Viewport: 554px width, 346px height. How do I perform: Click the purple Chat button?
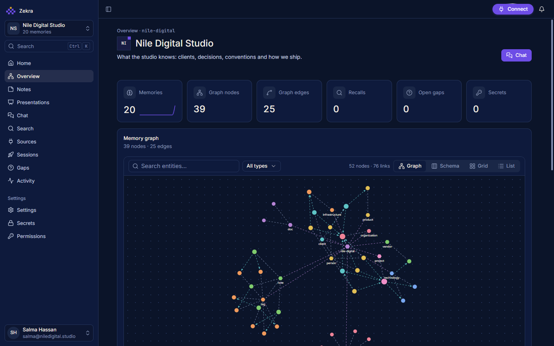pos(516,55)
